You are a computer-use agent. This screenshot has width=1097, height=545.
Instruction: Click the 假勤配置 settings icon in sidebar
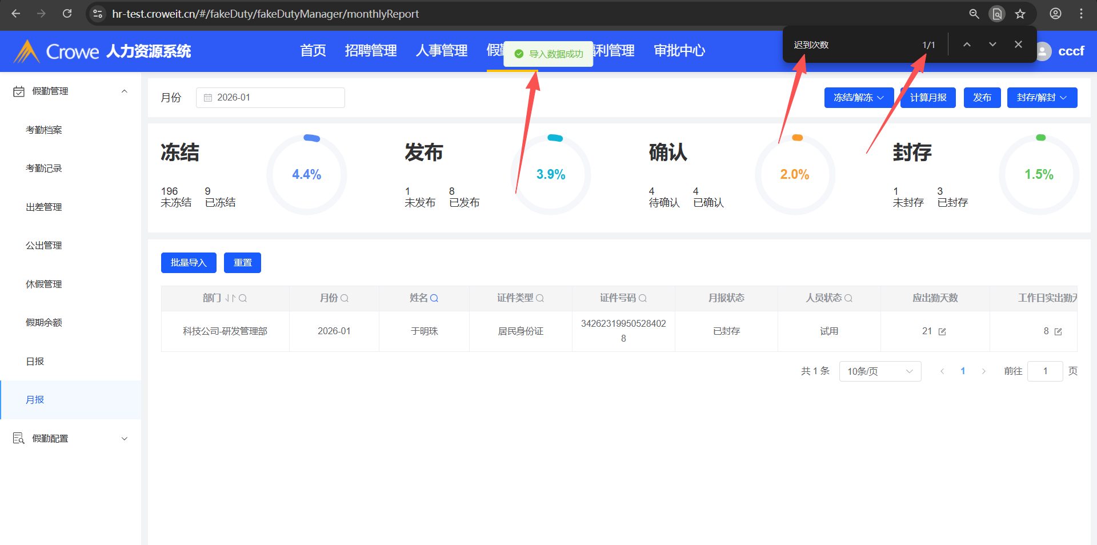[x=19, y=438]
